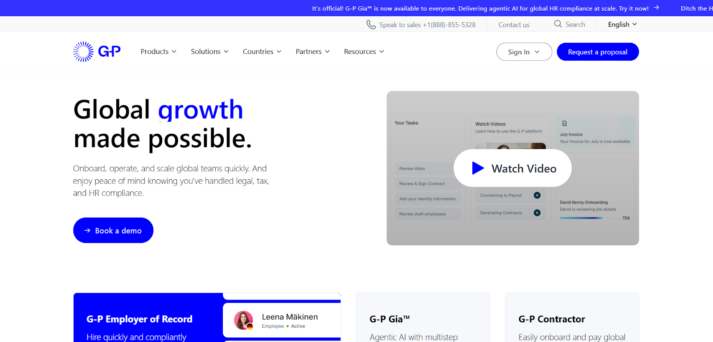Open the G-P Contractor card
Viewport: 713px width, 342px height.
click(x=572, y=317)
